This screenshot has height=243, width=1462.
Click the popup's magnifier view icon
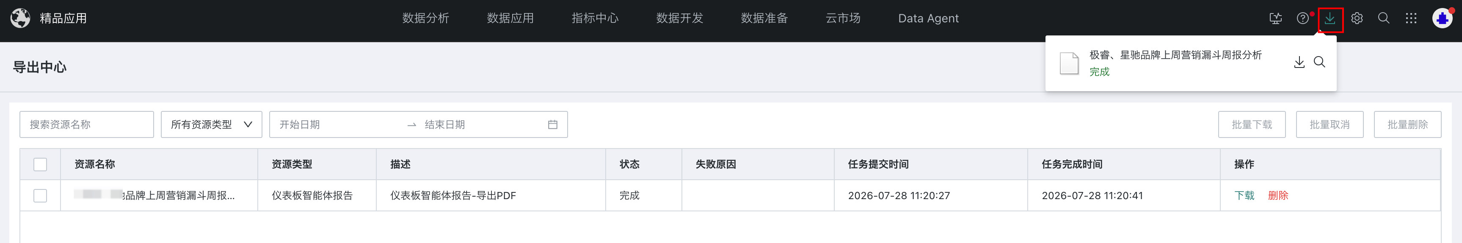pyautogui.click(x=1319, y=62)
